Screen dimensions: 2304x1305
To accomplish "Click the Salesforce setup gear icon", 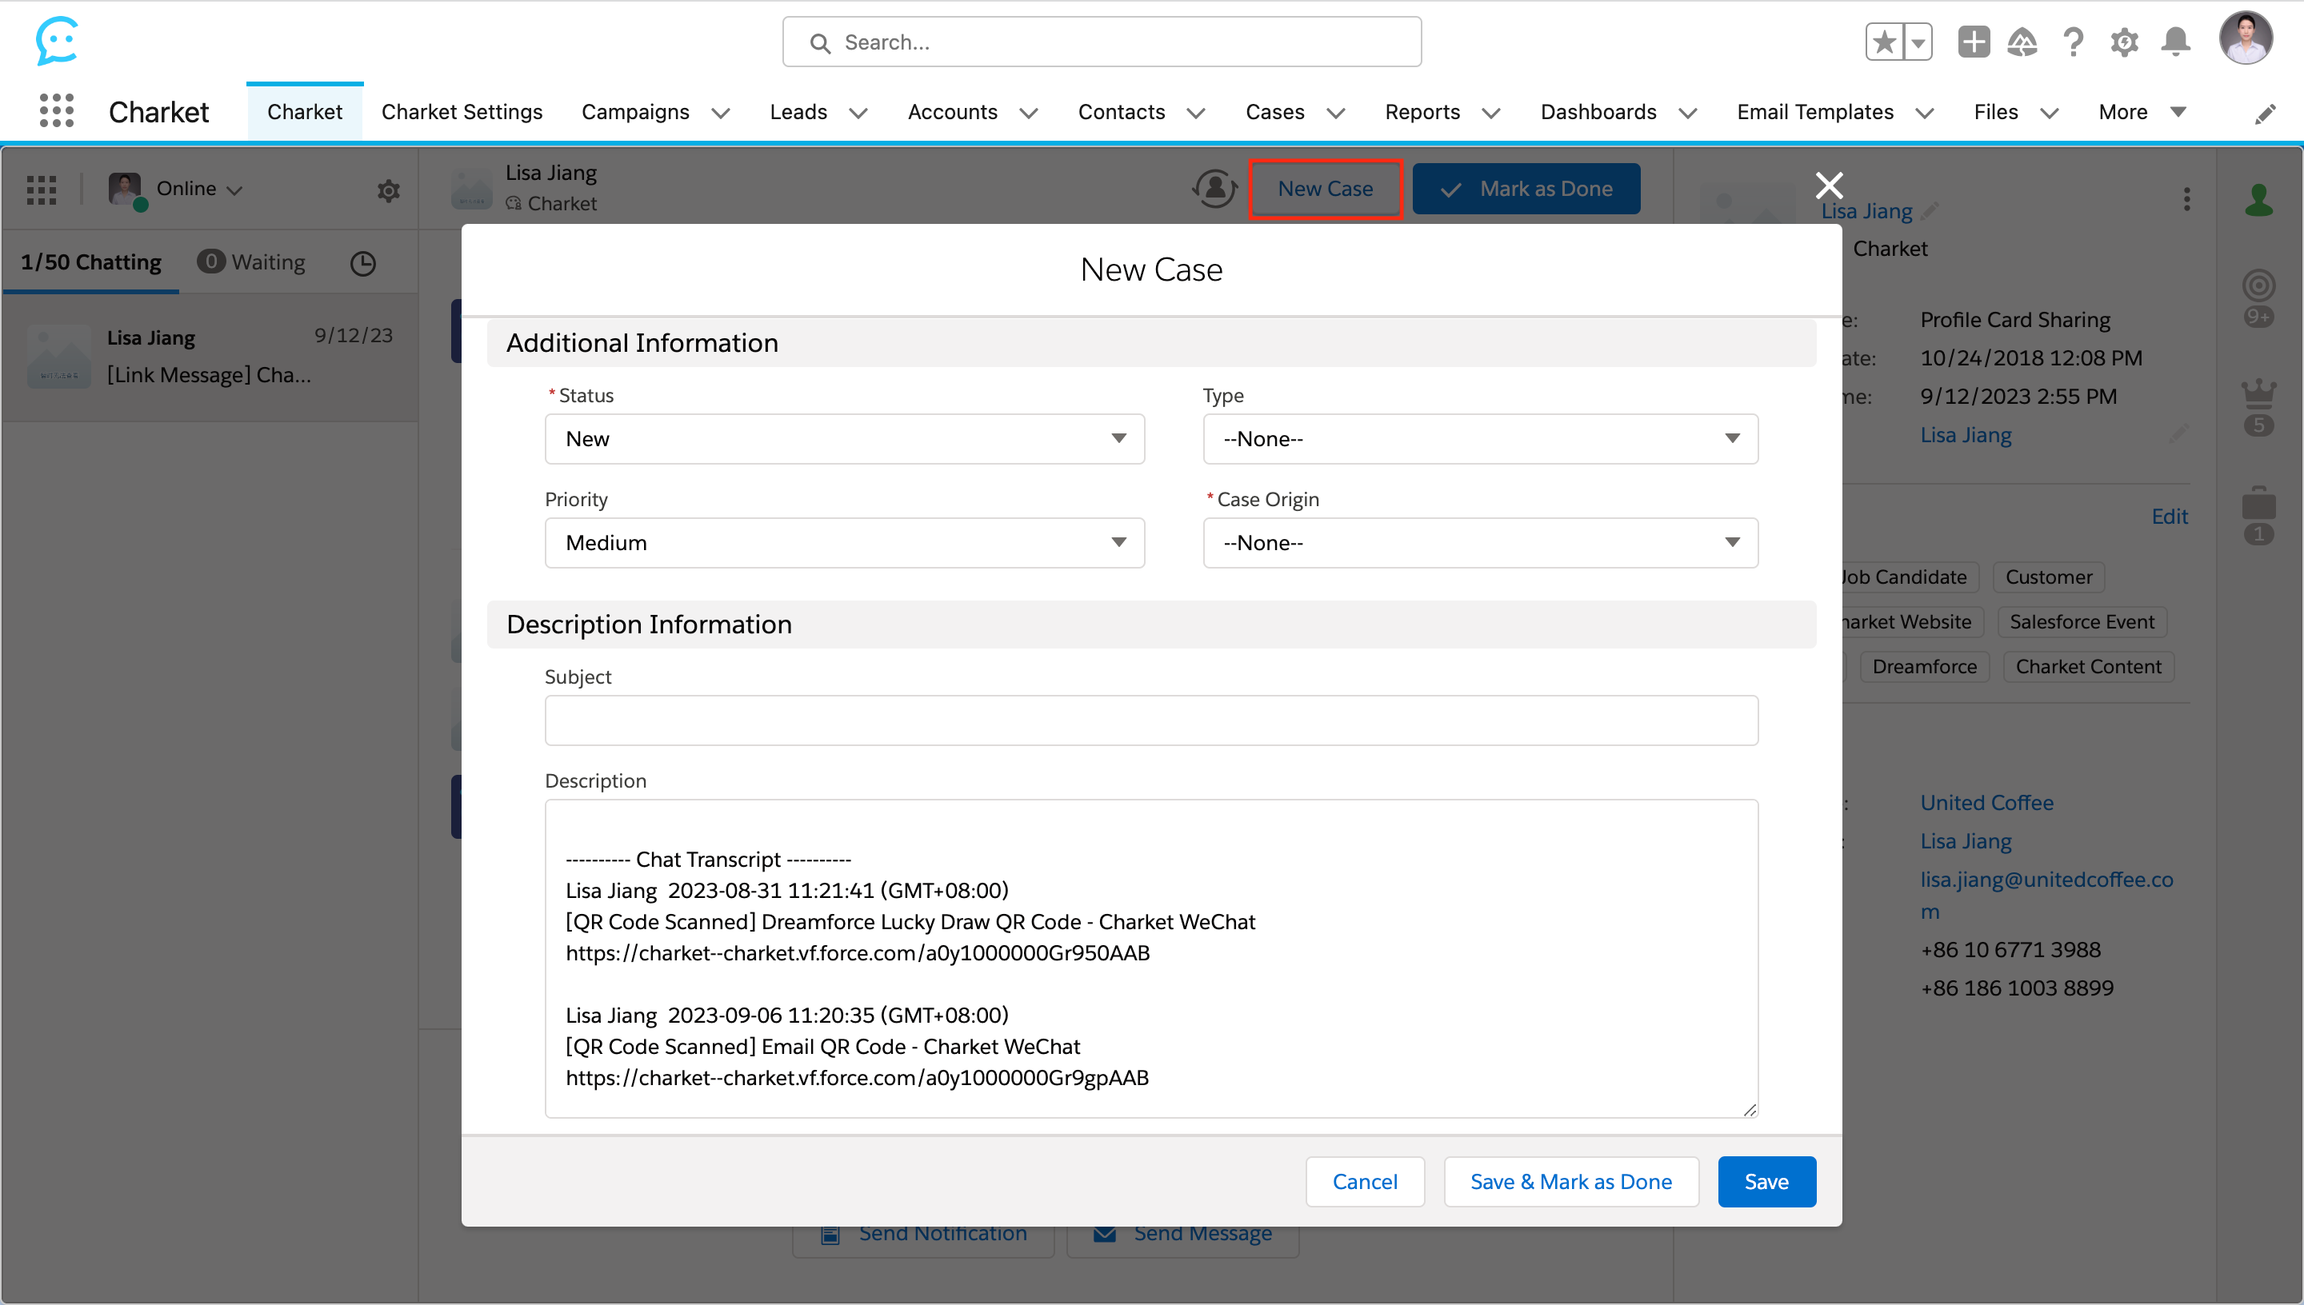I will (2124, 42).
